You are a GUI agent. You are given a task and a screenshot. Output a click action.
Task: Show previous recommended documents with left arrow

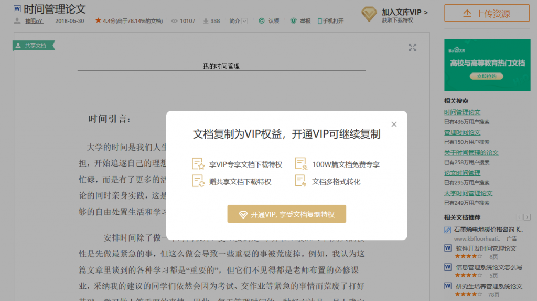click(x=519, y=217)
